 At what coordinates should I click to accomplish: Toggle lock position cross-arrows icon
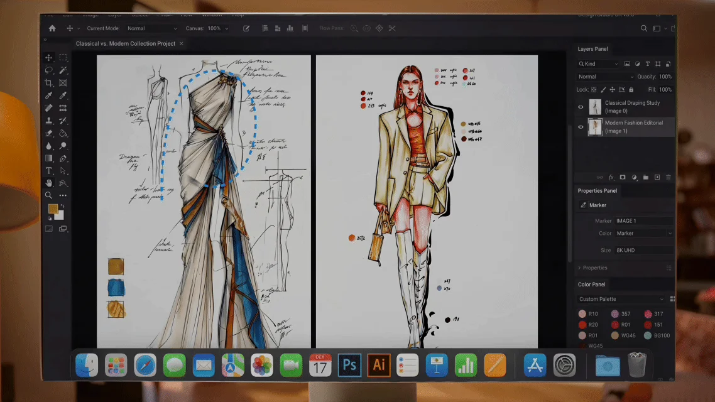[613, 90]
